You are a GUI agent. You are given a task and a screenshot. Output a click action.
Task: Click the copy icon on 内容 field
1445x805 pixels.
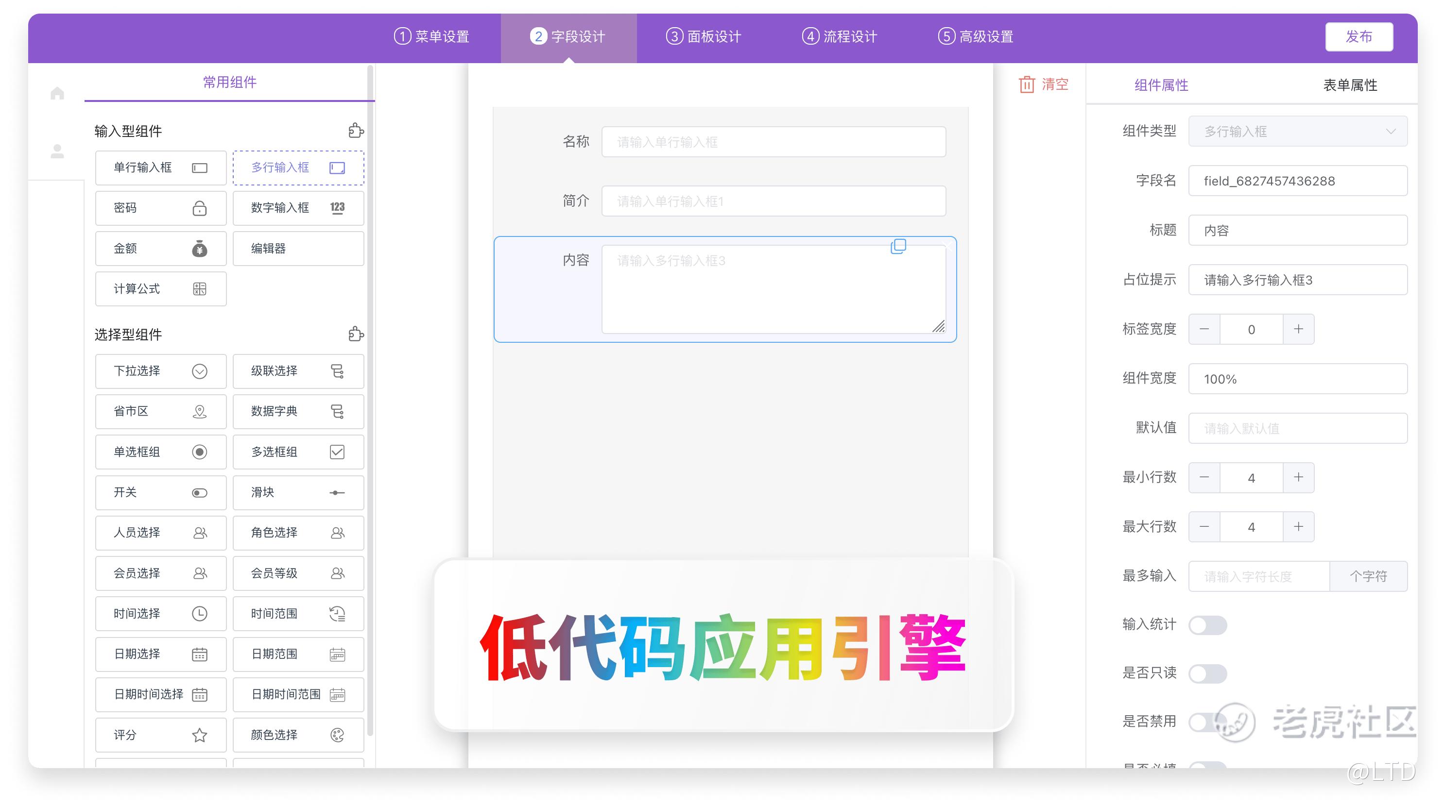(898, 246)
